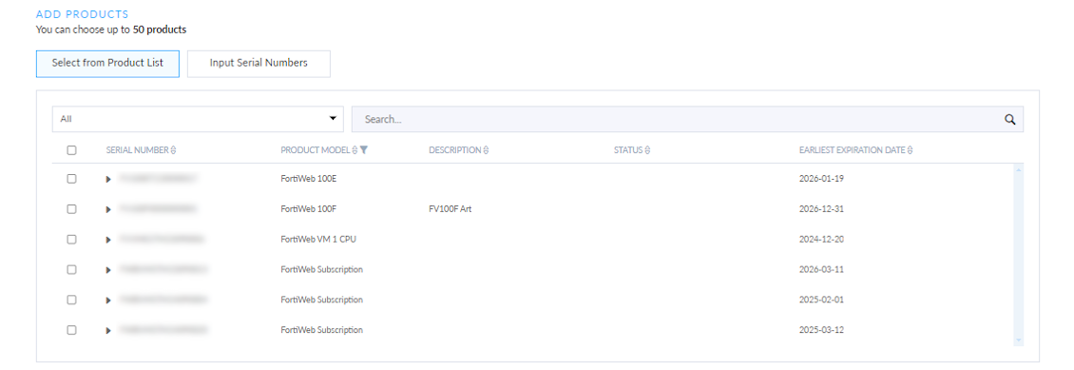
Task: Click the FortiWeb 100F model cell
Action: [309, 209]
